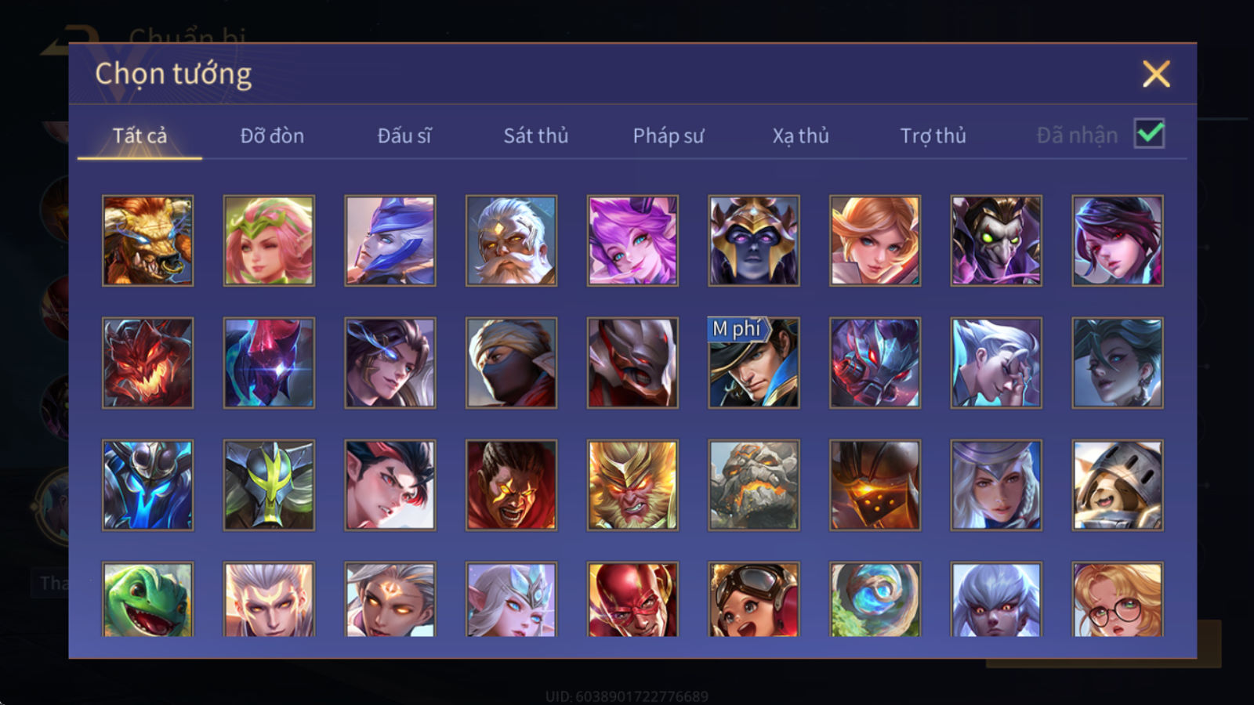Viewport: 1254px width, 705px height.
Task: Switch to the Đỡ đòn tab
Action: (x=272, y=136)
